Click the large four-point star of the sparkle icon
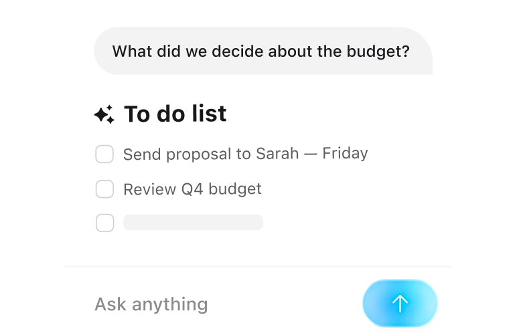 point(101,115)
